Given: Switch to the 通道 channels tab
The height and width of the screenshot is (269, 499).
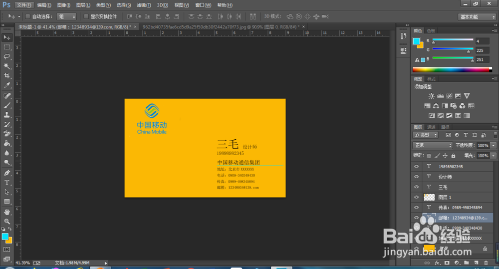Looking at the screenshot, I should (431, 127).
